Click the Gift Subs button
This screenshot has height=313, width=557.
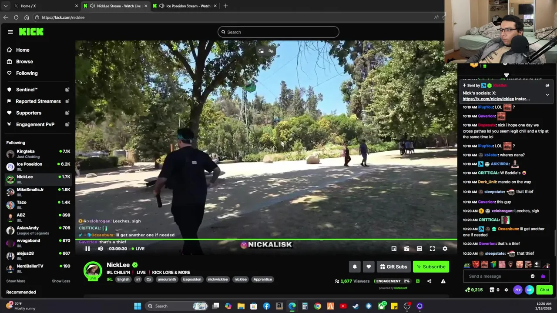click(393, 266)
